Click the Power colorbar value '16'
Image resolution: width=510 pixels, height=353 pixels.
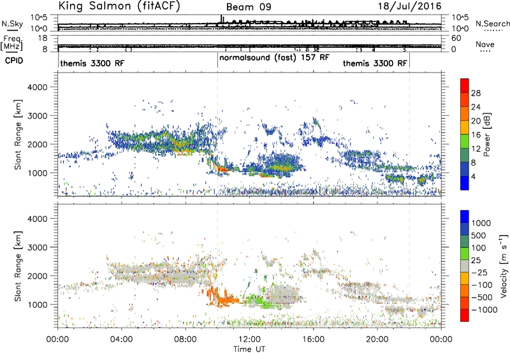click(476, 135)
